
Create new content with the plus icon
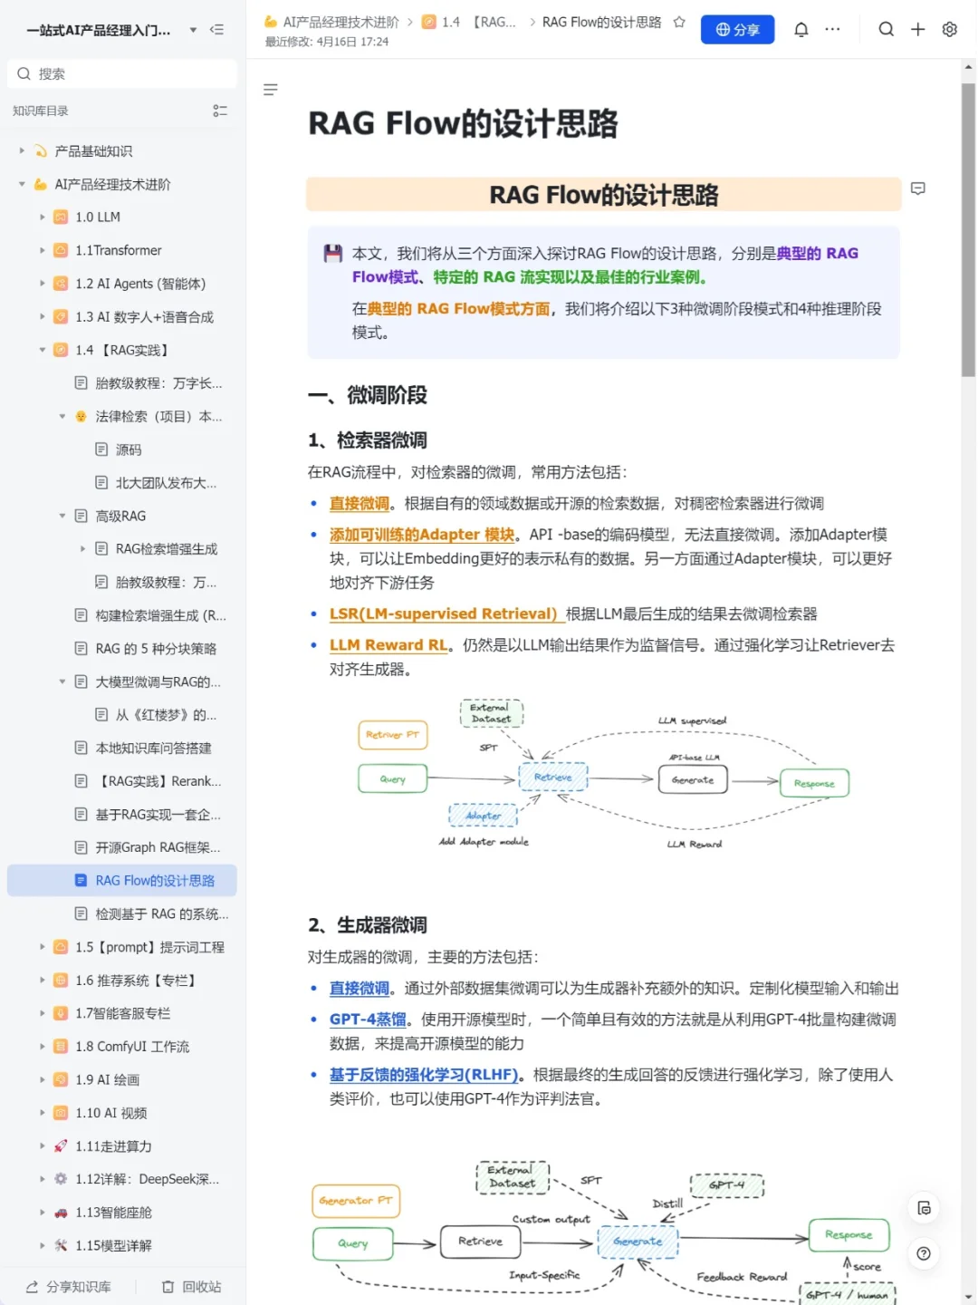coord(917,29)
